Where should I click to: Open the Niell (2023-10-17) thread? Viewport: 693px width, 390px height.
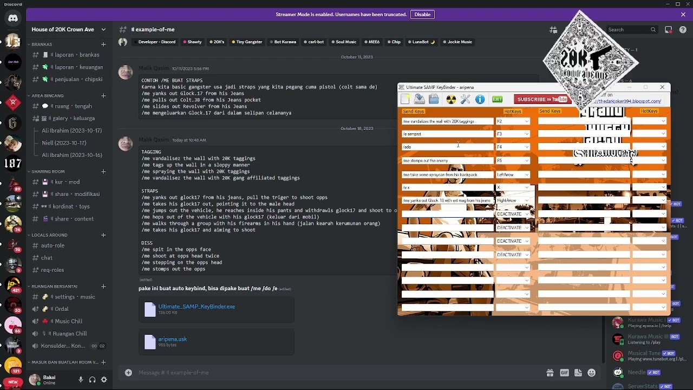[64, 143]
